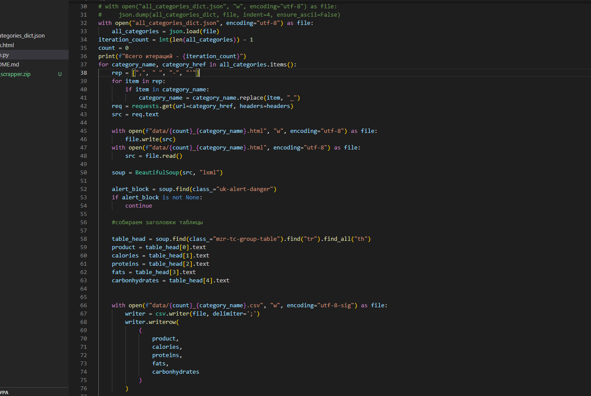
Task: Click 'product = table_head[0].text' line
Action: click(x=159, y=247)
